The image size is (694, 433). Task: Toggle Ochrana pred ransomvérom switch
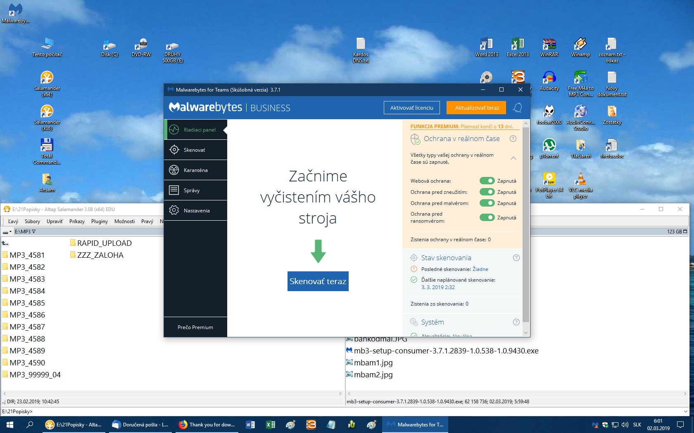[487, 217]
